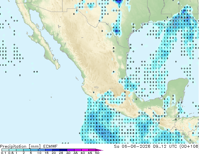Click the 'ECMWF' model label
The image size is (199, 154).
click(x=51, y=146)
